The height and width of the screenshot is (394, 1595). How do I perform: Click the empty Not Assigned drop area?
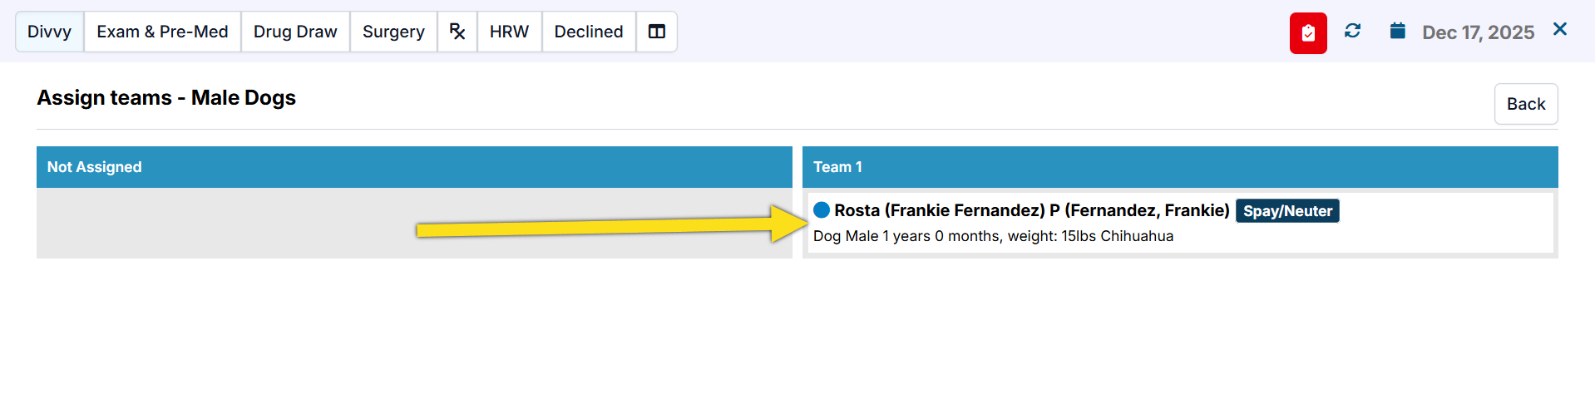pos(225,223)
